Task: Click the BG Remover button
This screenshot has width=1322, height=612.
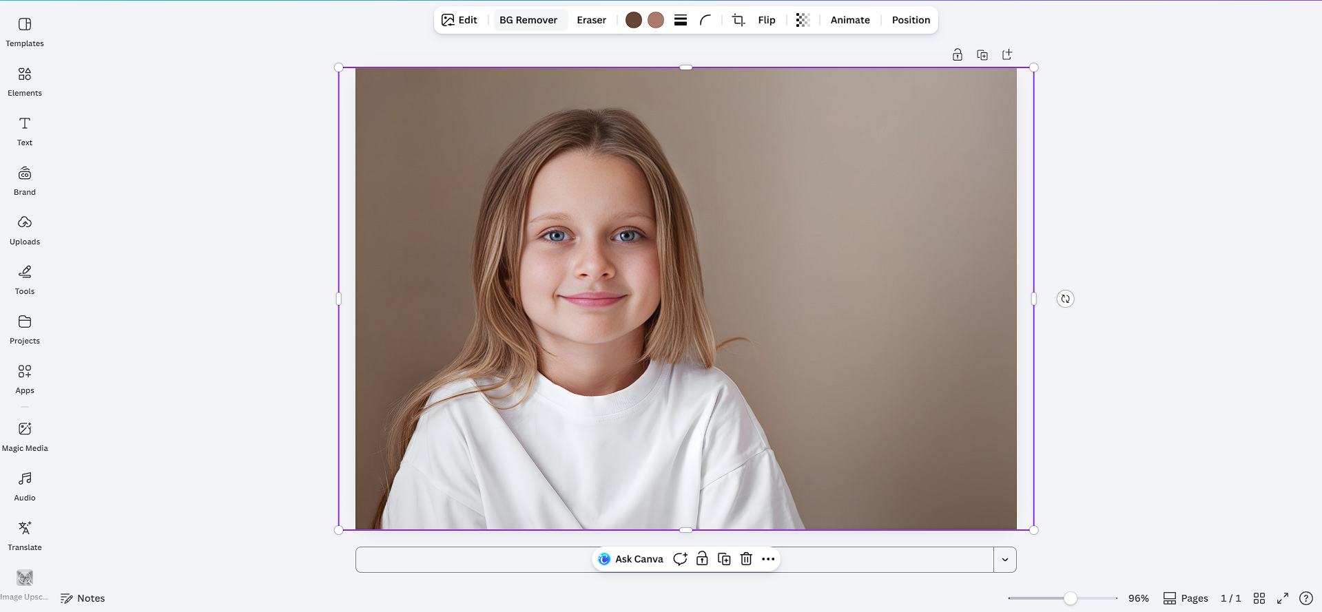Action: (x=528, y=20)
